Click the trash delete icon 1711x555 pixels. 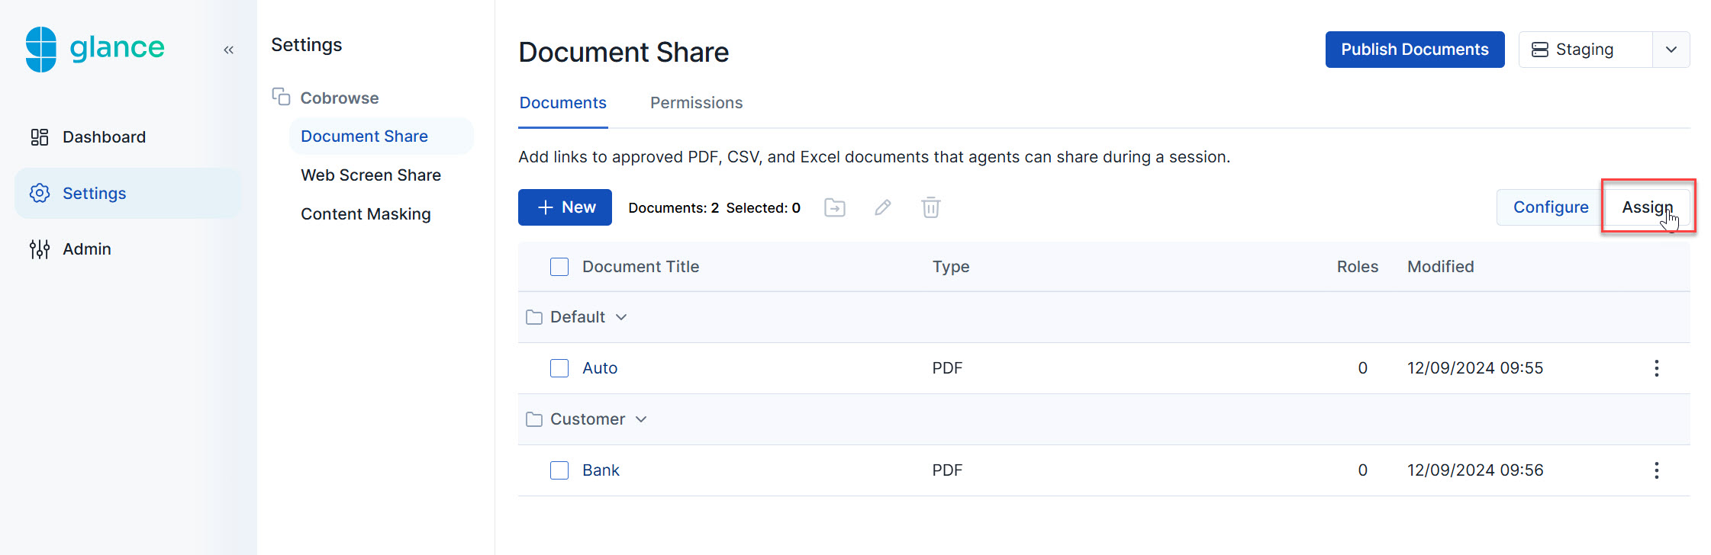(x=930, y=207)
